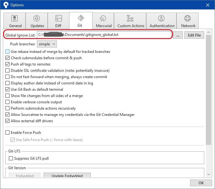The height and width of the screenshot is (189, 215).
Task: Select the Git diamond icon
Action: tap(81, 18)
